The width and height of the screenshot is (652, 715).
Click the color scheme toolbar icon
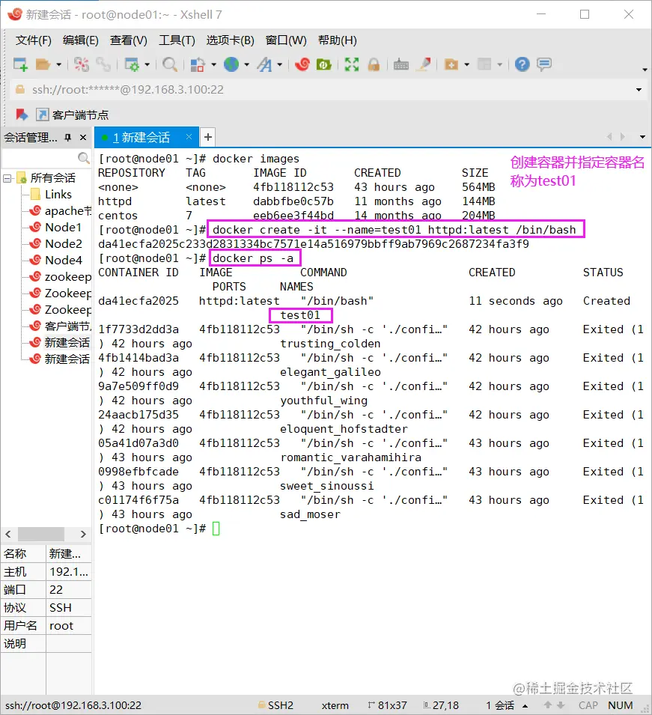pyautogui.click(x=198, y=64)
